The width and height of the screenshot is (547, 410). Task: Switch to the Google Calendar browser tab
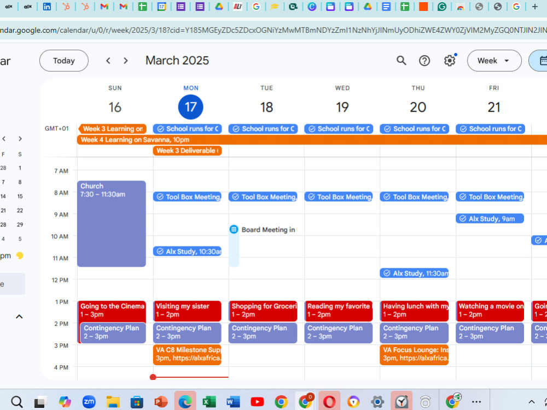coord(161,6)
